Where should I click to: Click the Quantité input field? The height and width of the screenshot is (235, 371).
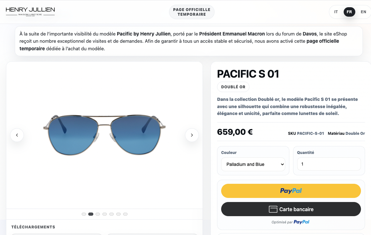point(329,164)
